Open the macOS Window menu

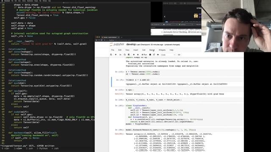point(44,1)
